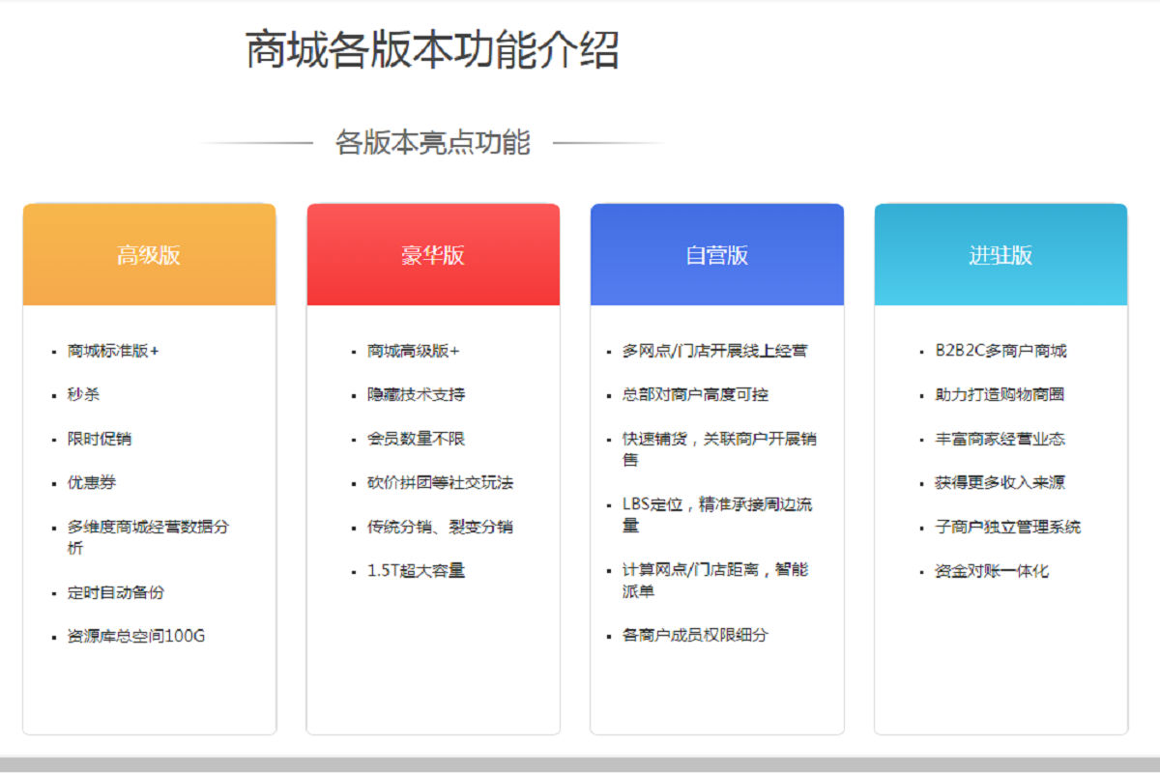The height and width of the screenshot is (773, 1160).
Task: Click the 各商户成员权限细分 entry
Action: click(695, 635)
